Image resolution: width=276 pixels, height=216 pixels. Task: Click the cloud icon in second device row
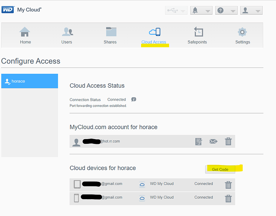tap(142, 198)
